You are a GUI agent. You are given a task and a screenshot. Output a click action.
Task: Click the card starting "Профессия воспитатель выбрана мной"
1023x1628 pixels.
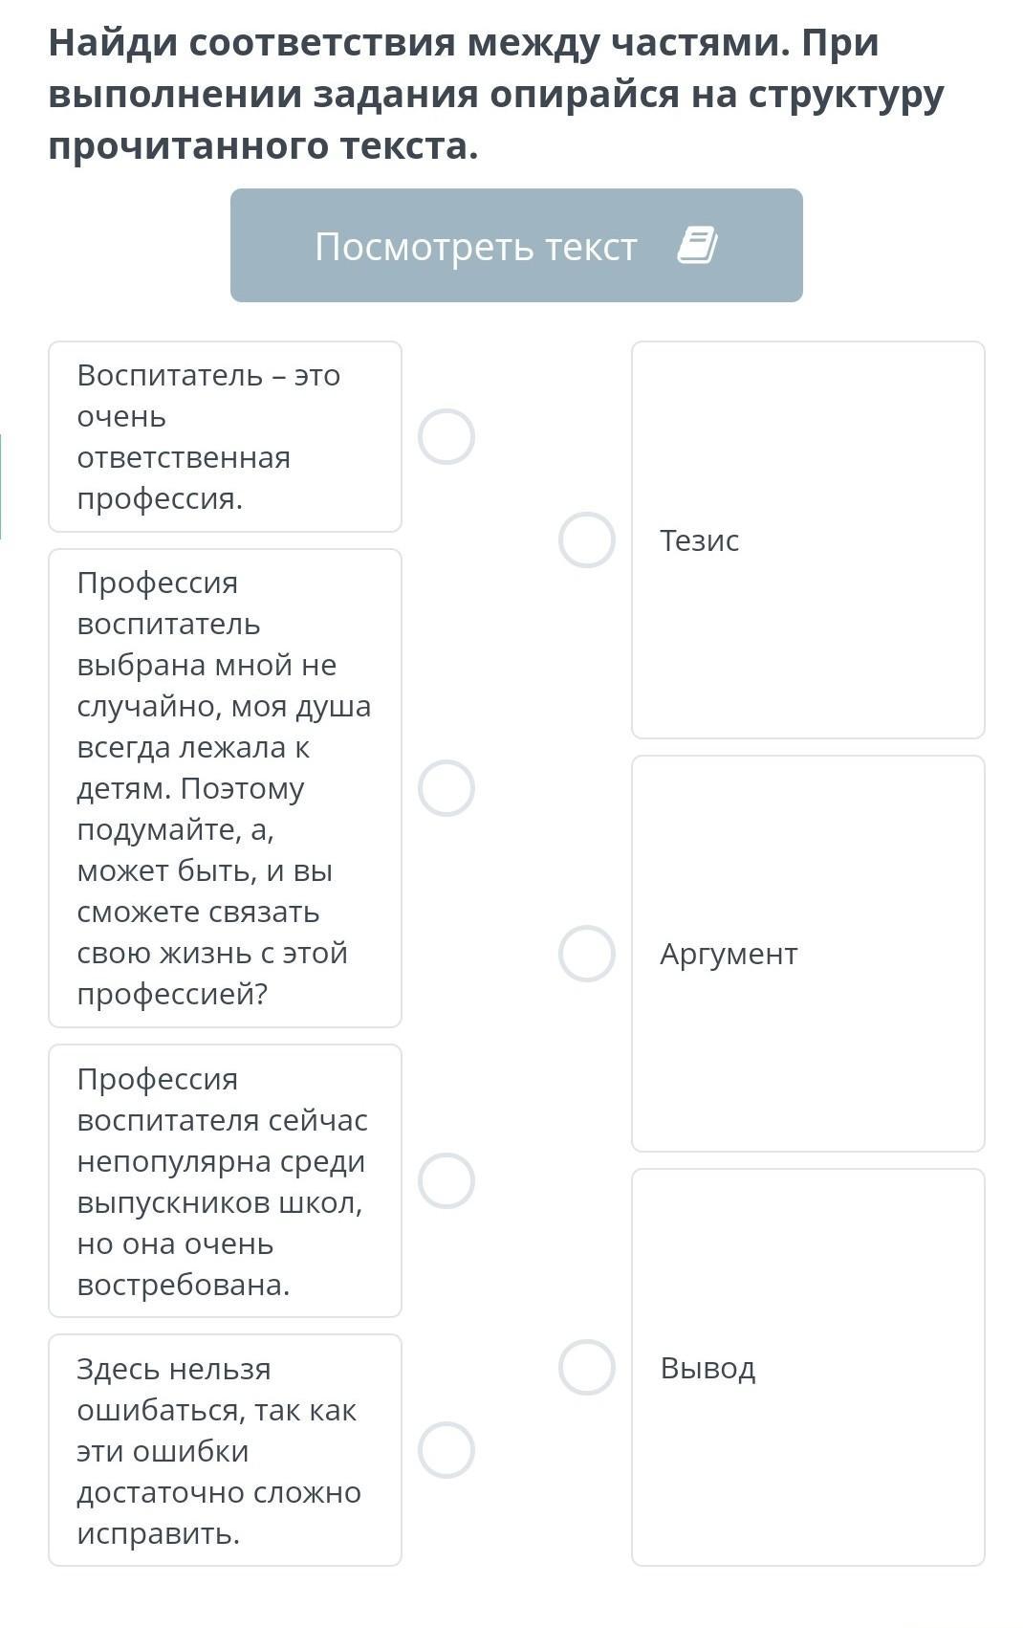click(x=225, y=788)
